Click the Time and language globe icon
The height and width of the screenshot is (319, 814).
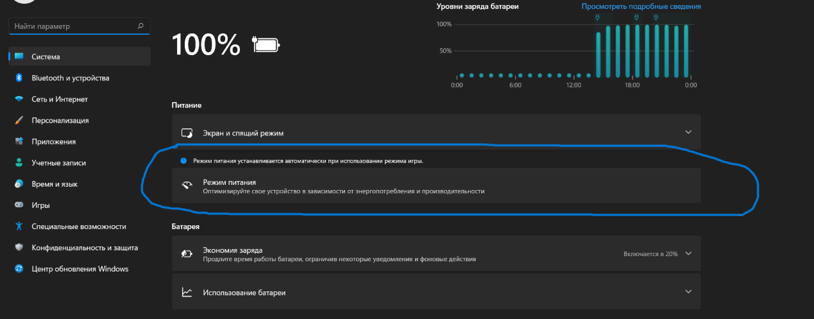[19, 184]
